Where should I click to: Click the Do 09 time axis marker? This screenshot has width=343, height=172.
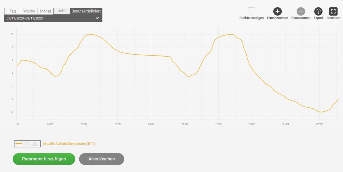tap(286, 124)
